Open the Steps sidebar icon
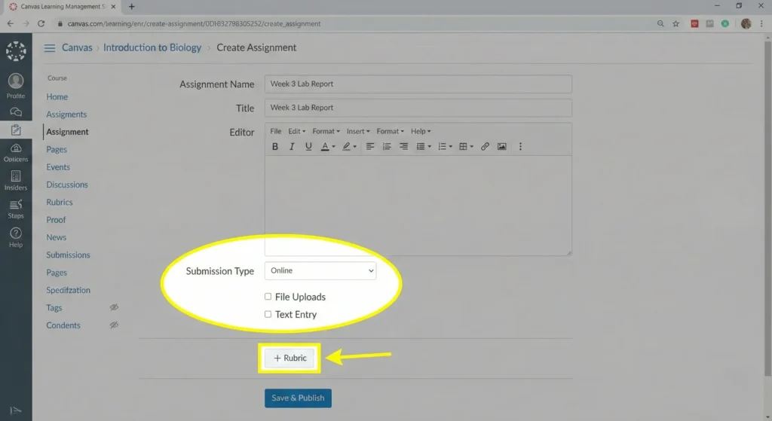This screenshot has height=421, width=772. (x=16, y=204)
